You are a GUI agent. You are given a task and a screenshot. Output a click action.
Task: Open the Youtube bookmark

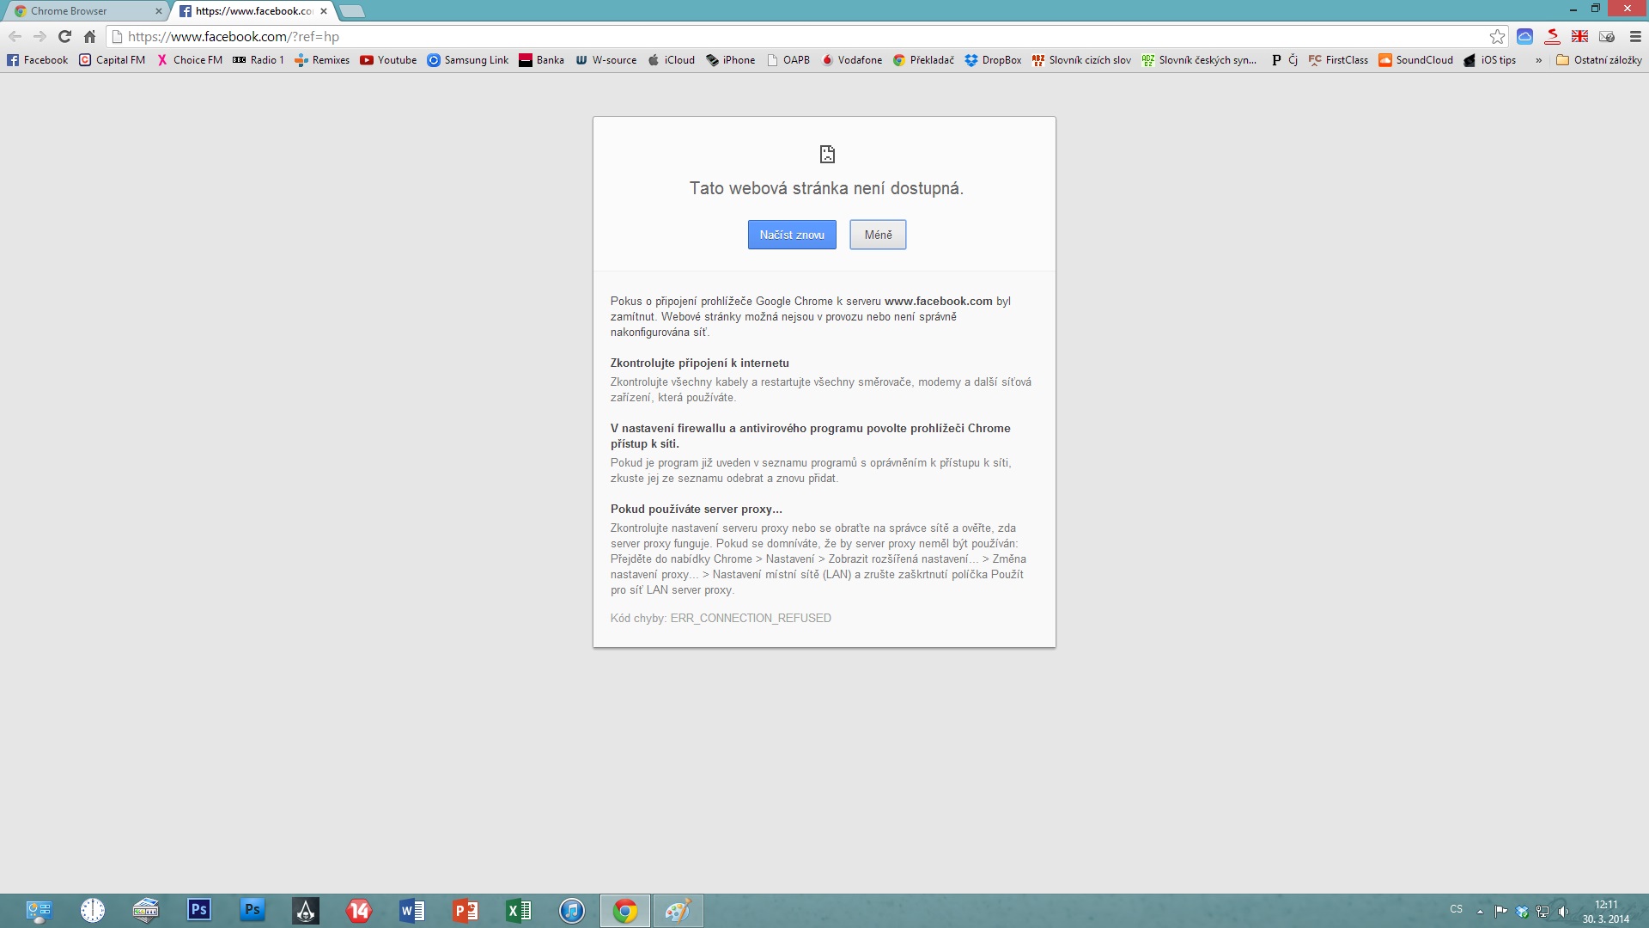coord(388,60)
